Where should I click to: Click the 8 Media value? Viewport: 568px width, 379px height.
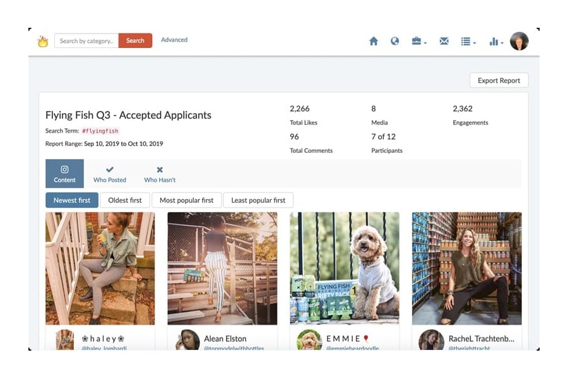tap(374, 109)
